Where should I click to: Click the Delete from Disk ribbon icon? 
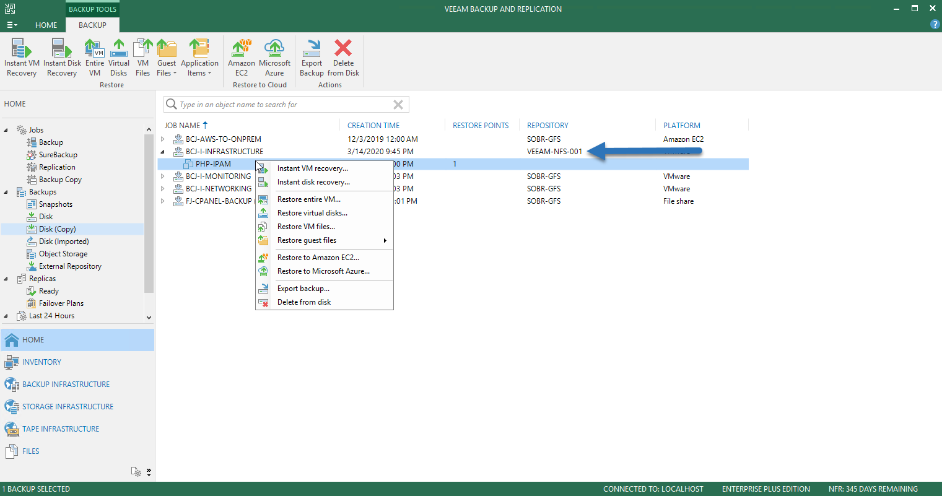pyautogui.click(x=343, y=58)
